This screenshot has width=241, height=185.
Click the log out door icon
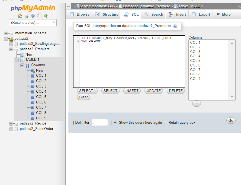pos(27,16)
